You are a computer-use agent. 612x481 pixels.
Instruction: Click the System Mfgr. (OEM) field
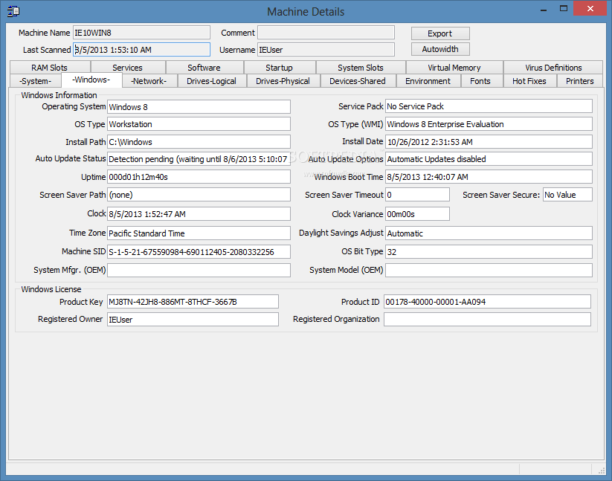coord(199,271)
